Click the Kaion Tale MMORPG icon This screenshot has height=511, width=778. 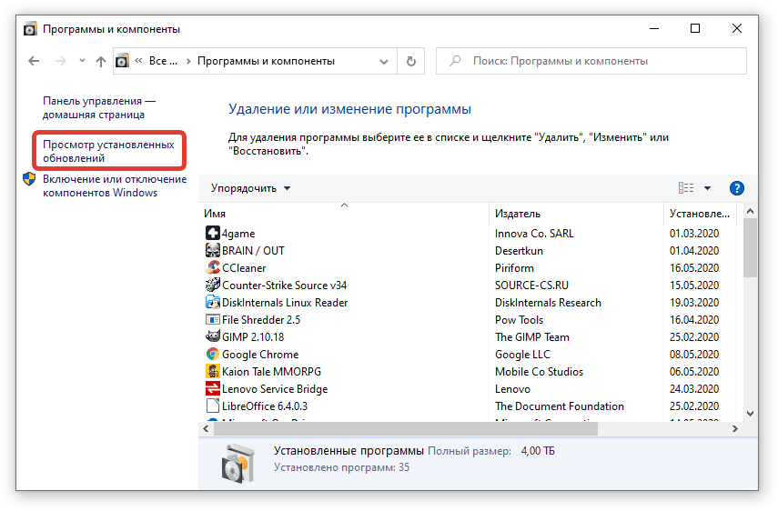[212, 371]
